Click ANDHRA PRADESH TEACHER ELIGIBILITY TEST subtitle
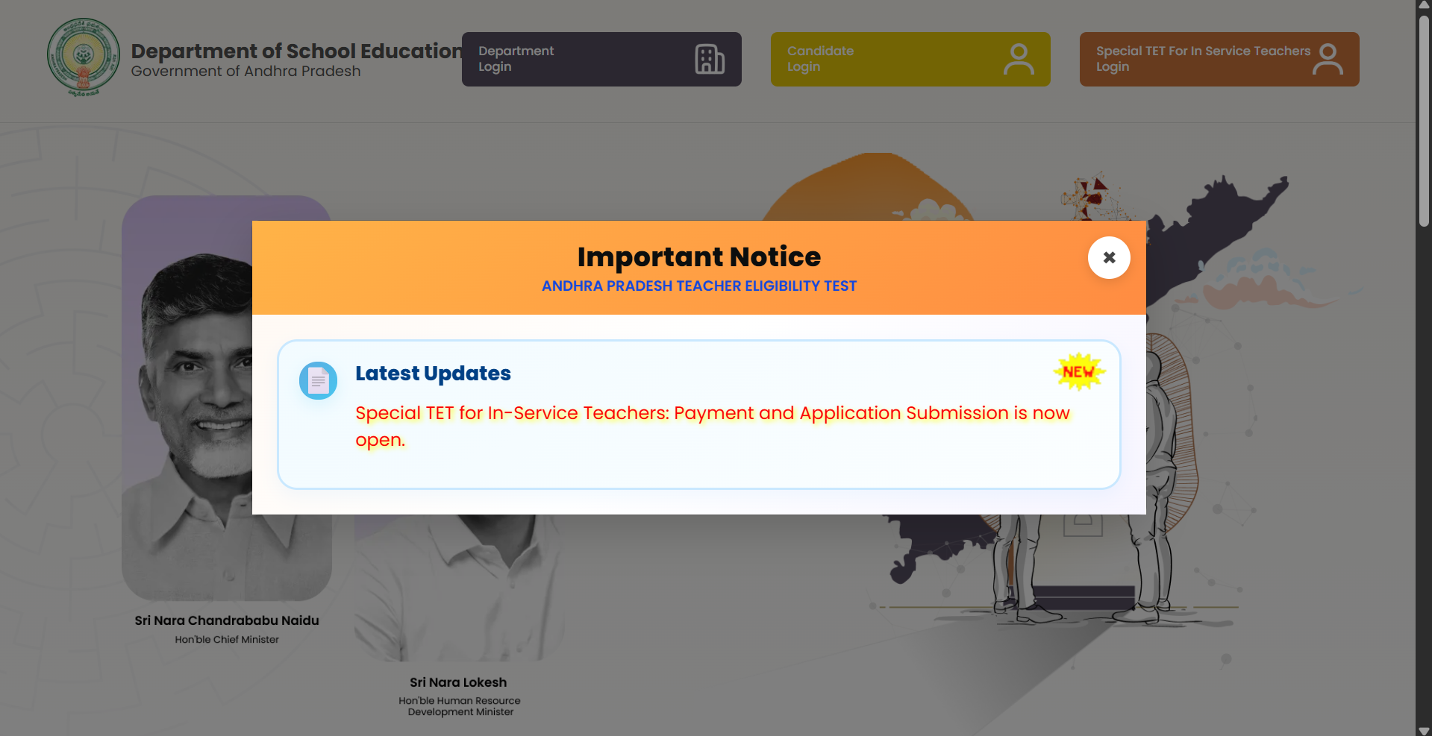The height and width of the screenshot is (736, 1432). click(699, 286)
